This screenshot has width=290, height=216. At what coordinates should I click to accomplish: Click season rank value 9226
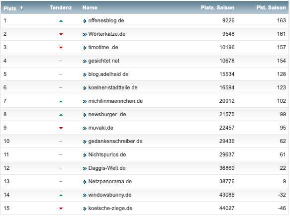pos(228,20)
